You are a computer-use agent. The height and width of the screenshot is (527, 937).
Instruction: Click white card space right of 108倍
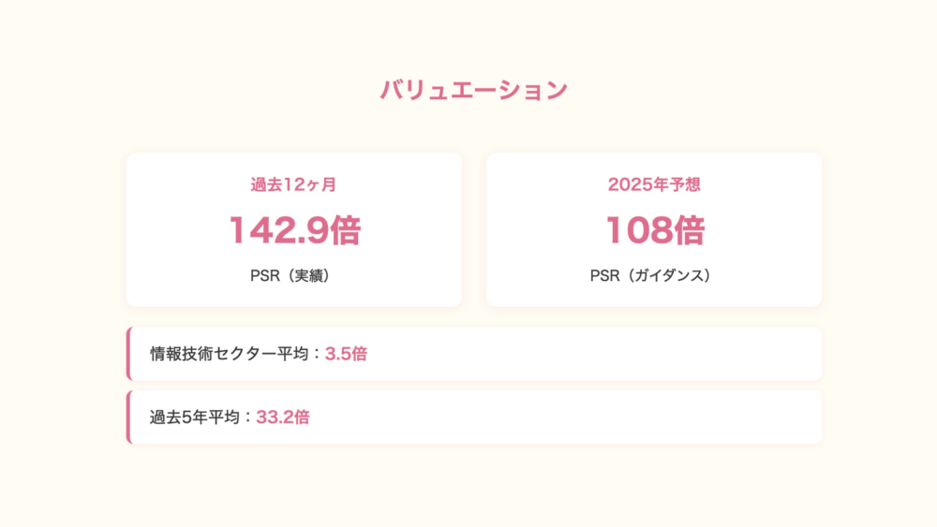coord(768,230)
